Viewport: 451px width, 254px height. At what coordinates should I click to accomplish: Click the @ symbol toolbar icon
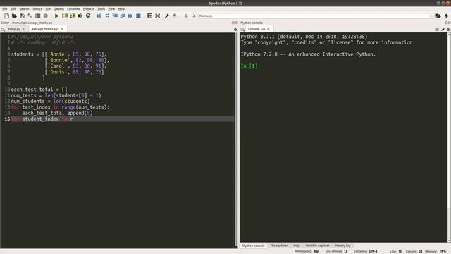coord(45,16)
